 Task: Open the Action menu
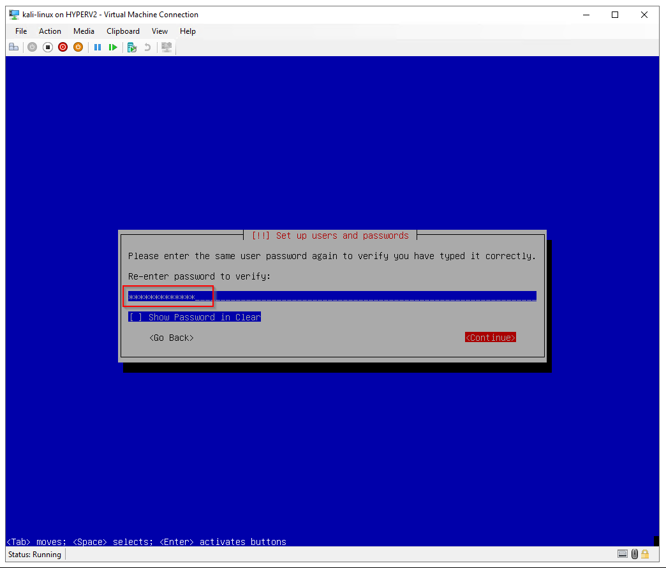pos(50,31)
